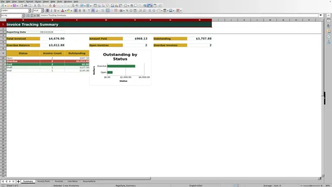
Task: Click the Clone formatting paintbrush icon
Action: tap(50, 6)
